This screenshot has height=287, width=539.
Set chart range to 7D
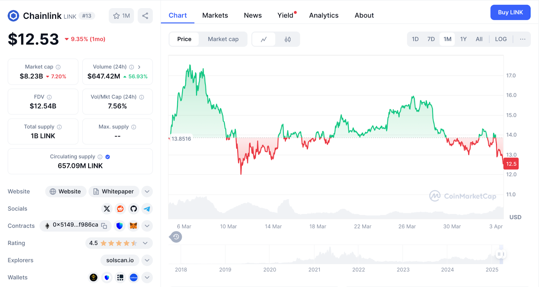click(x=431, y=39)
